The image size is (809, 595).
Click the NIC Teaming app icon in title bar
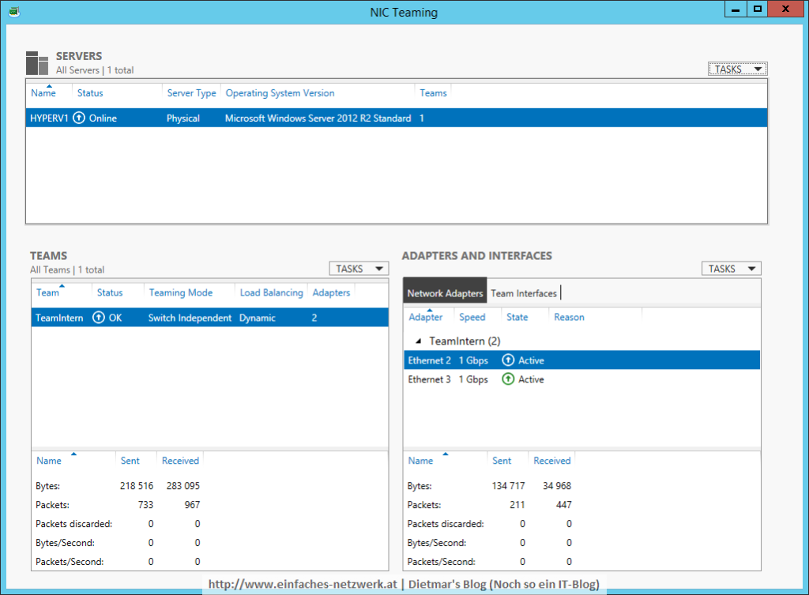click(13, 11)
